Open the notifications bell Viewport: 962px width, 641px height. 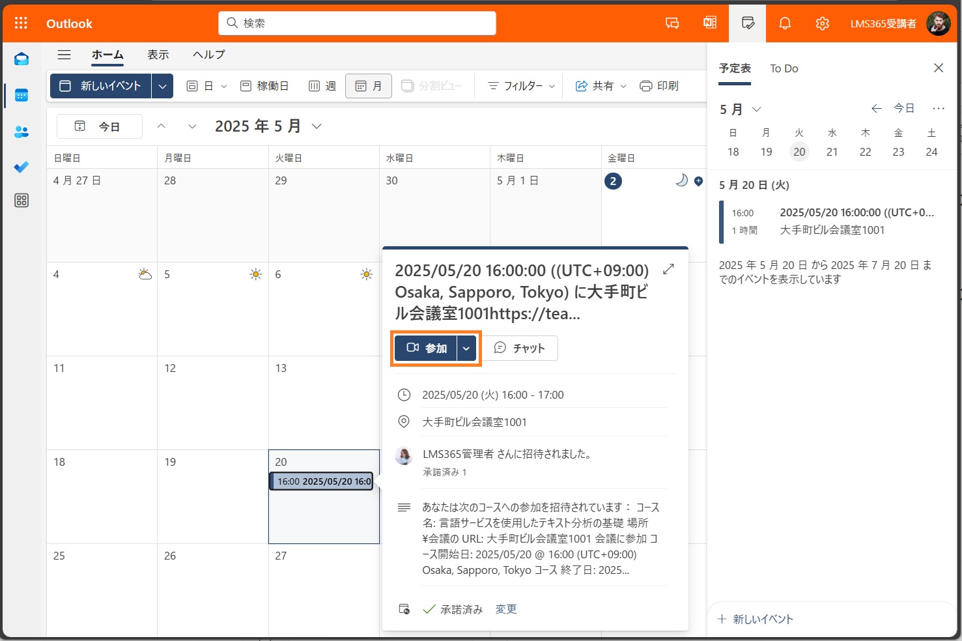pos(785,23)
